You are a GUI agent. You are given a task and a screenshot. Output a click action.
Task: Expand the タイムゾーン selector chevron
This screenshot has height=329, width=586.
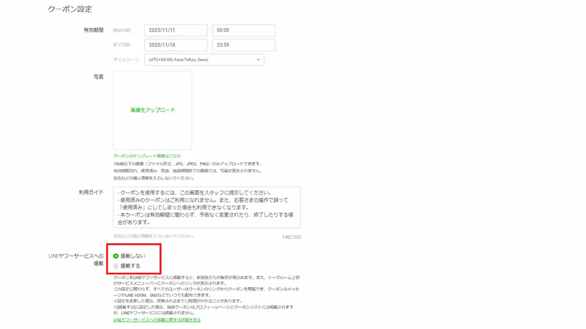258,59
